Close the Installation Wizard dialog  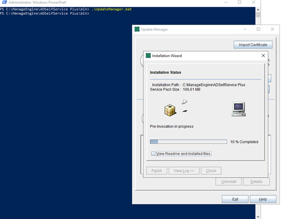[x=263, y=56]
